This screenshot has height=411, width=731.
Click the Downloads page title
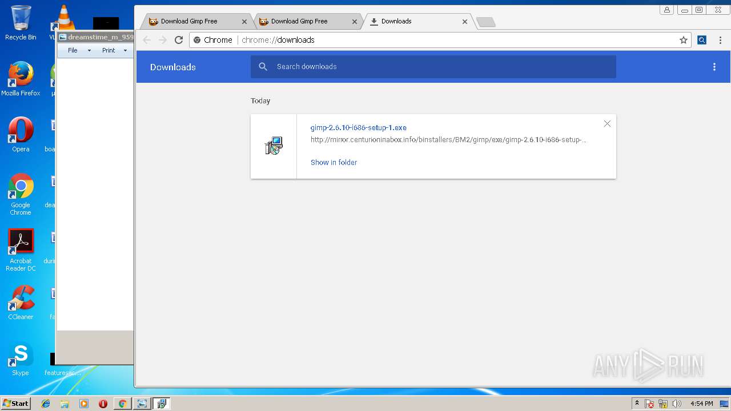(173, 67)
